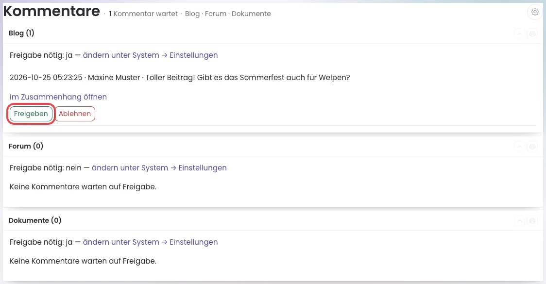The height and width of the screenshot is (284, 546).
Task: Collapse the Blog section with its chevron
Action: (x=519, y=34)
